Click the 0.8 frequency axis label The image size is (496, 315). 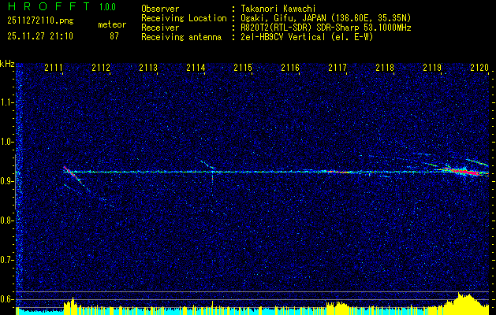[x=6, y=220]
